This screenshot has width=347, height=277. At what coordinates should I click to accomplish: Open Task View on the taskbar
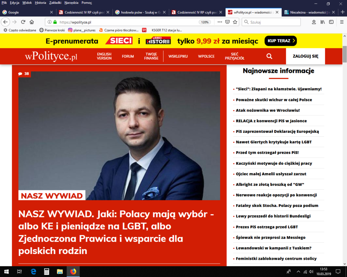click(x=20, y=272)
